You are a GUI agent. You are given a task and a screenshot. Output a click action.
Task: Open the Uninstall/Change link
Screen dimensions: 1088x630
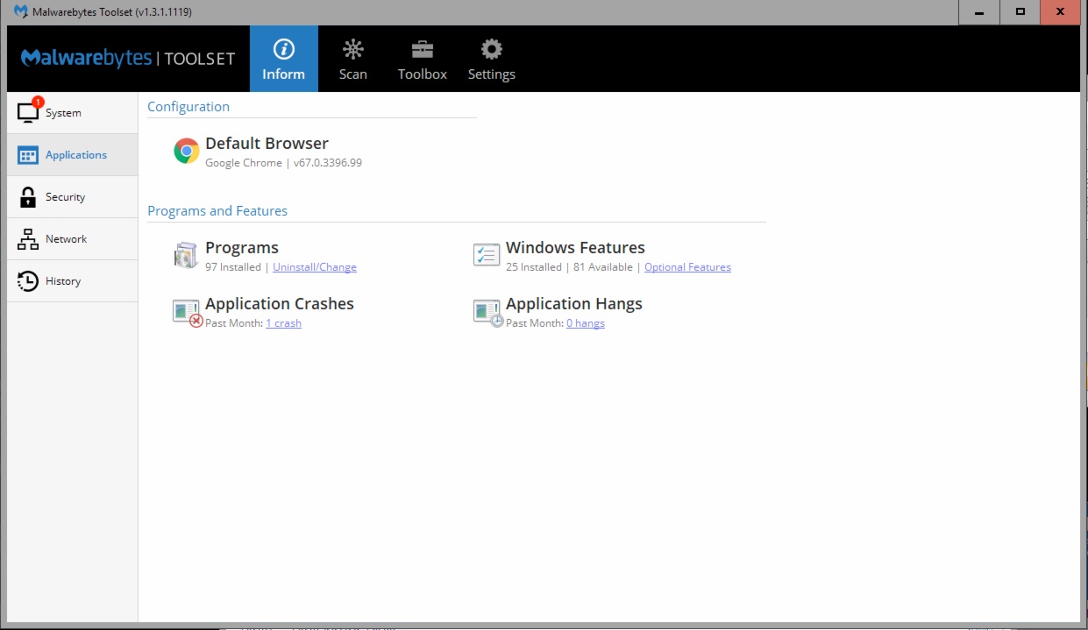pyautogui.click(x=314, y=267)
